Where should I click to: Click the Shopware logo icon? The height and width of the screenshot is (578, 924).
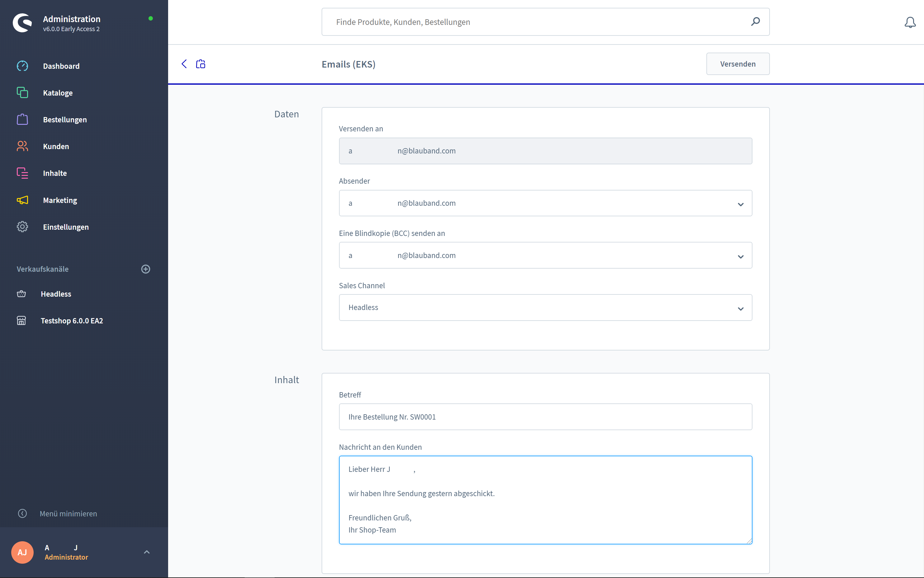[22, 23]
